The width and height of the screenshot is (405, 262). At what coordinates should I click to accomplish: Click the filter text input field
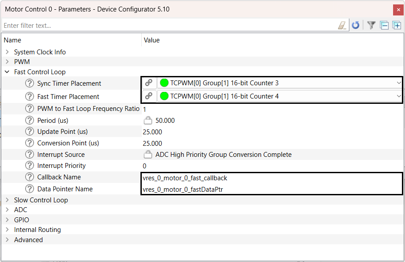[169, 26]
